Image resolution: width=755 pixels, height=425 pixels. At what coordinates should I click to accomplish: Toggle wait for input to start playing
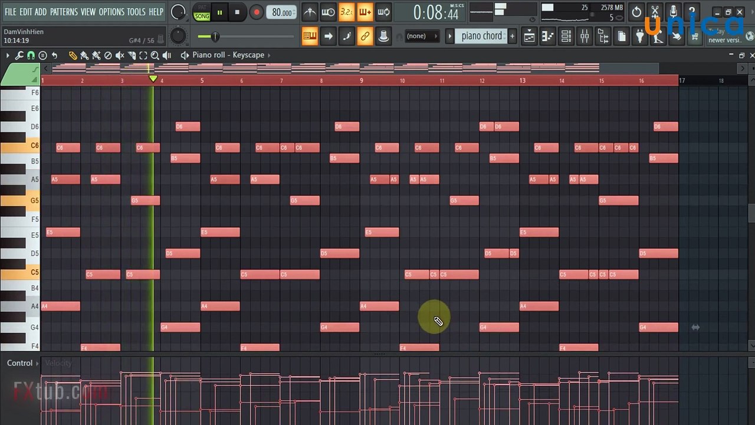328,12
